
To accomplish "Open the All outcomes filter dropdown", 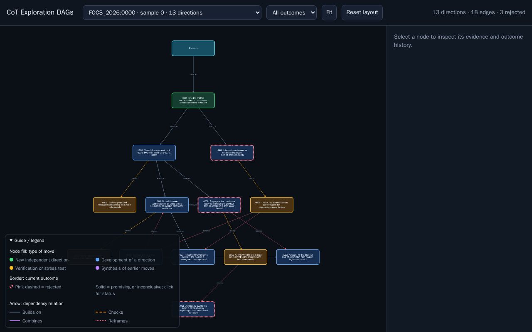I will 291,12.
